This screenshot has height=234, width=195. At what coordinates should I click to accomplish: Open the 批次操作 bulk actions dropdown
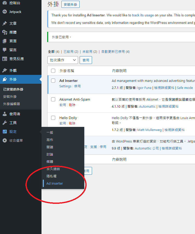(x=63, y=60)
